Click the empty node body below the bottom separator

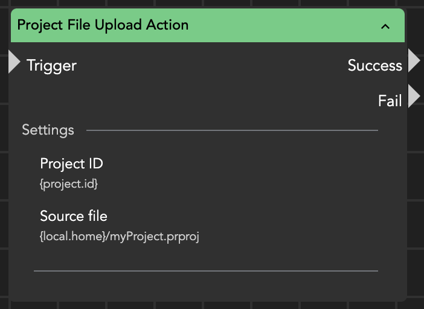point(205,287)
